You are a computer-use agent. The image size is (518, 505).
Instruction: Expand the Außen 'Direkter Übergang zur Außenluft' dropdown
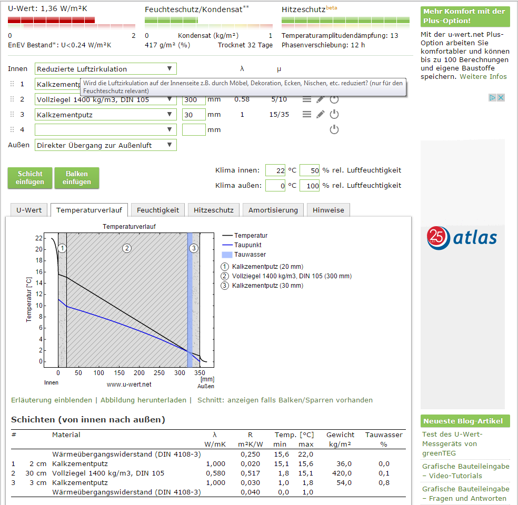click(x=106, y=145)
